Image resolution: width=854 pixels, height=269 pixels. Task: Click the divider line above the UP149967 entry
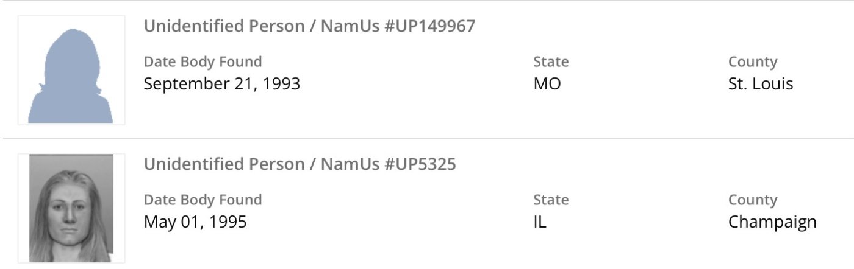427,1
